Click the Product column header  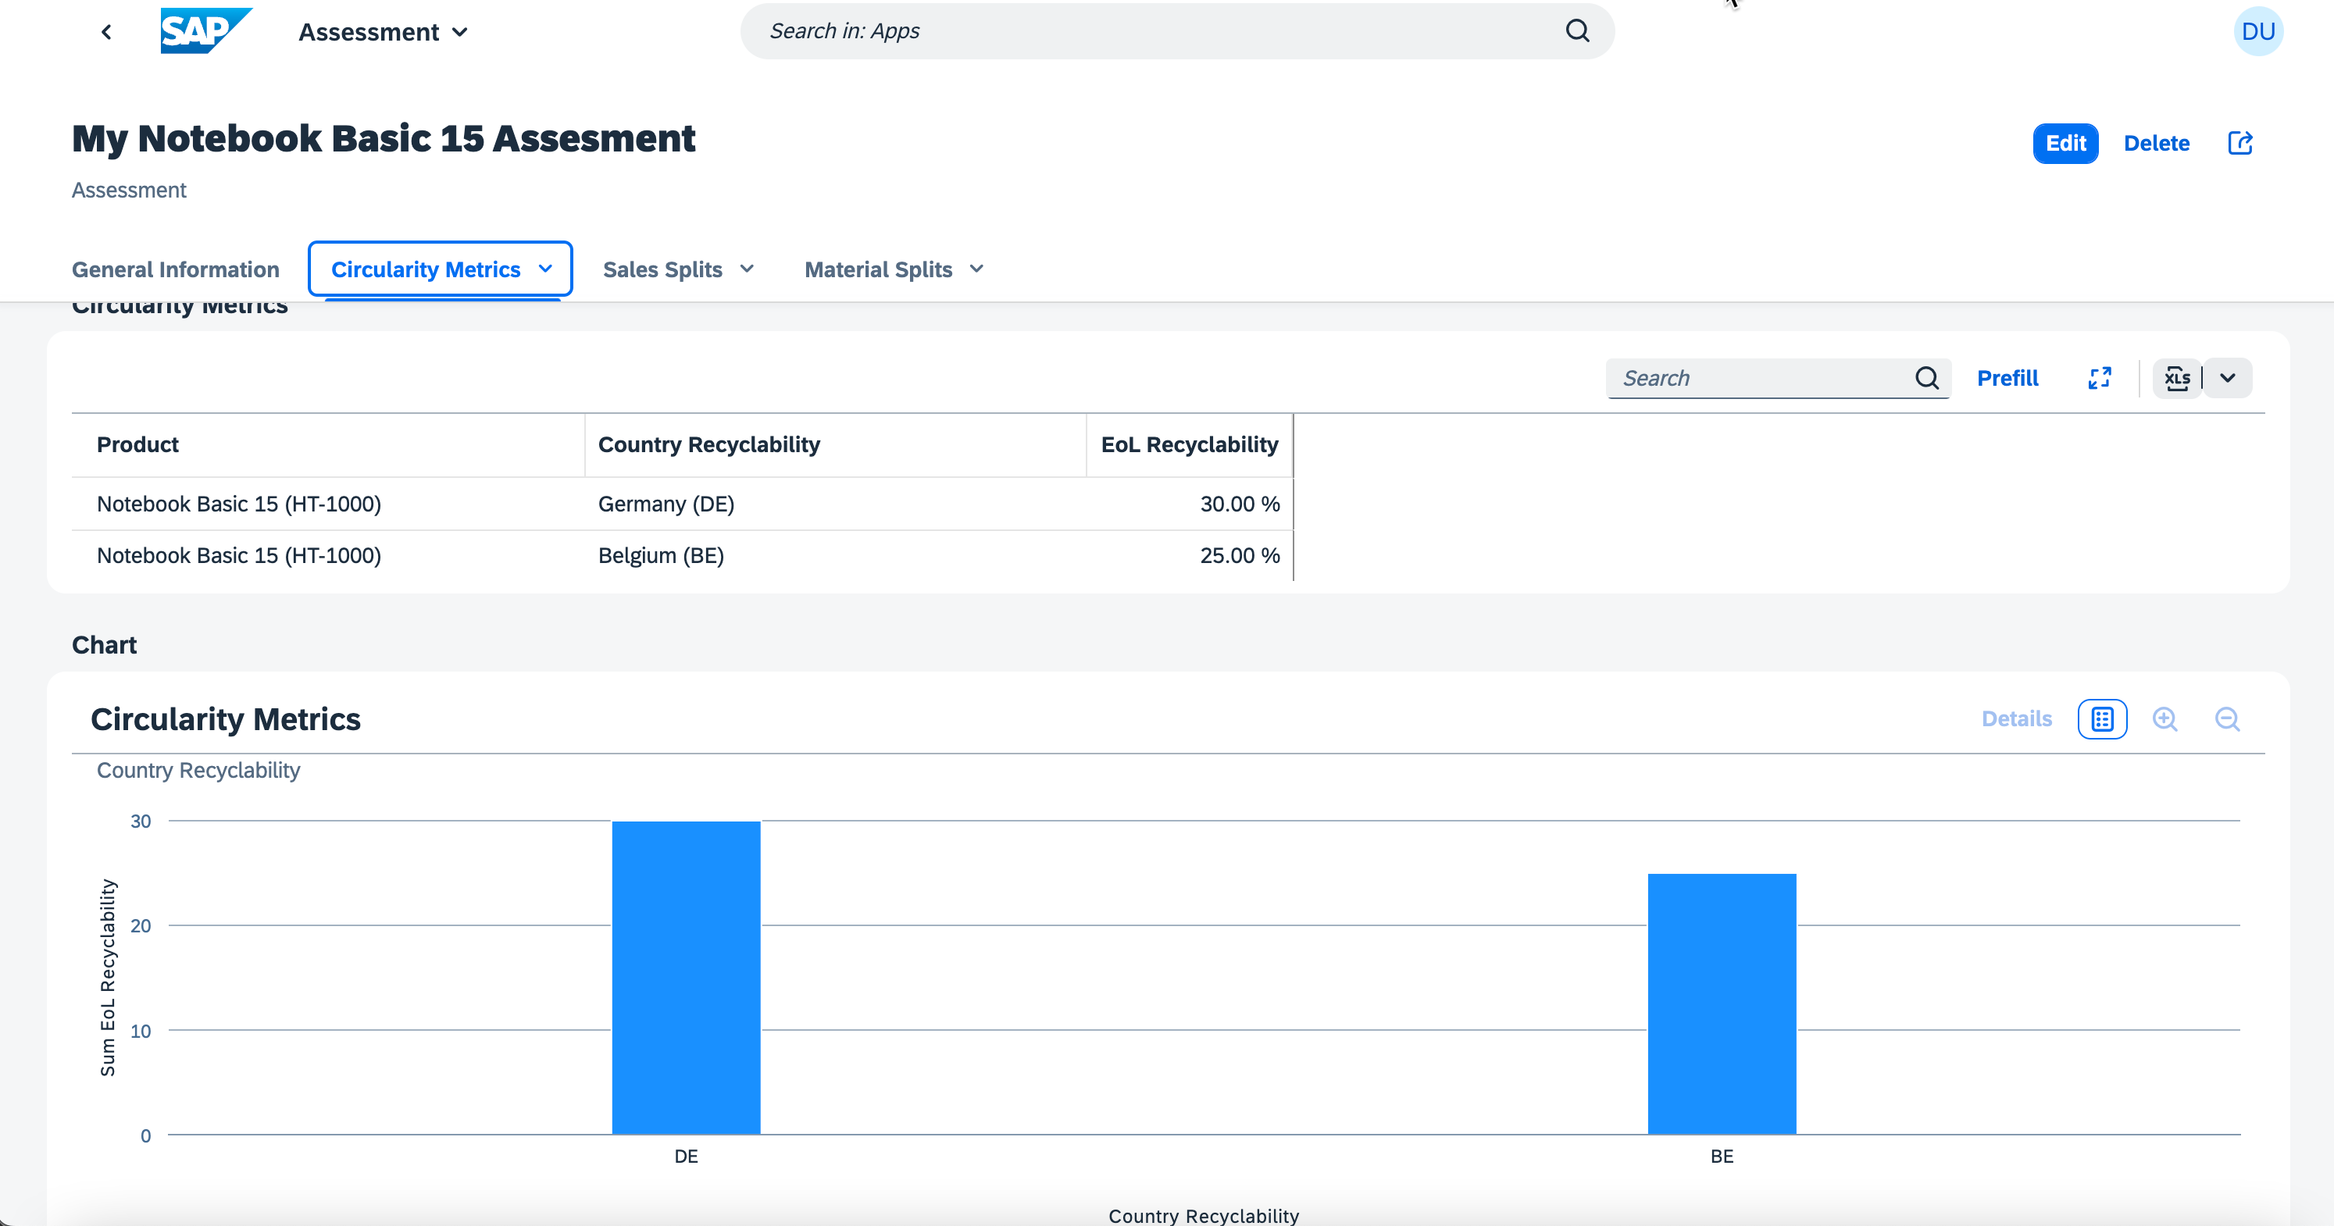(x=328, y=444)
